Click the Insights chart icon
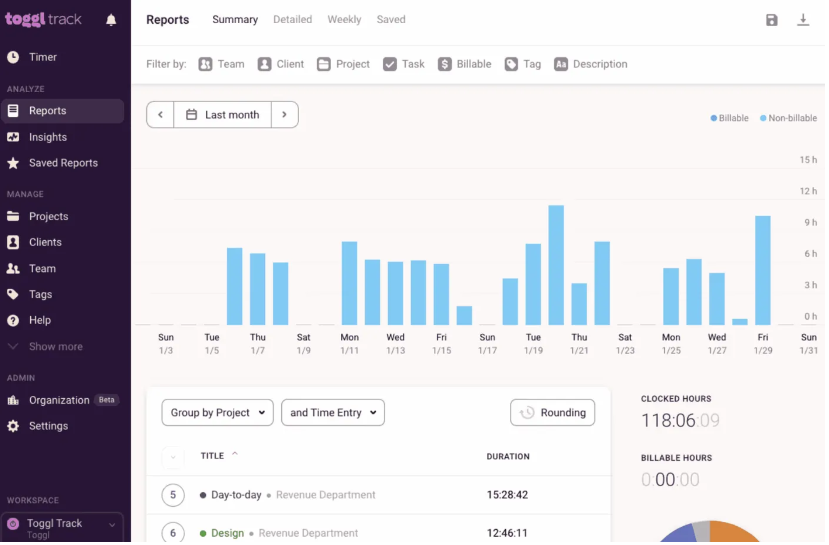The image size is (829, 545). click(x=13, y=137)
